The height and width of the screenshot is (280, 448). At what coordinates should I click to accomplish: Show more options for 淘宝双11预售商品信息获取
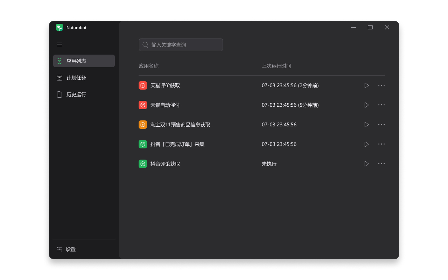point(381,125)
